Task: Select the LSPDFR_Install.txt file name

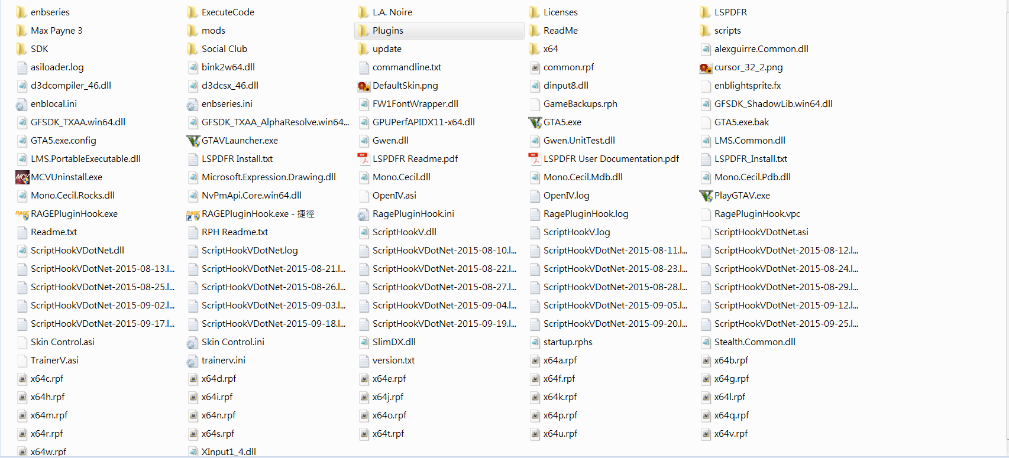Action: tap(751, 159)
